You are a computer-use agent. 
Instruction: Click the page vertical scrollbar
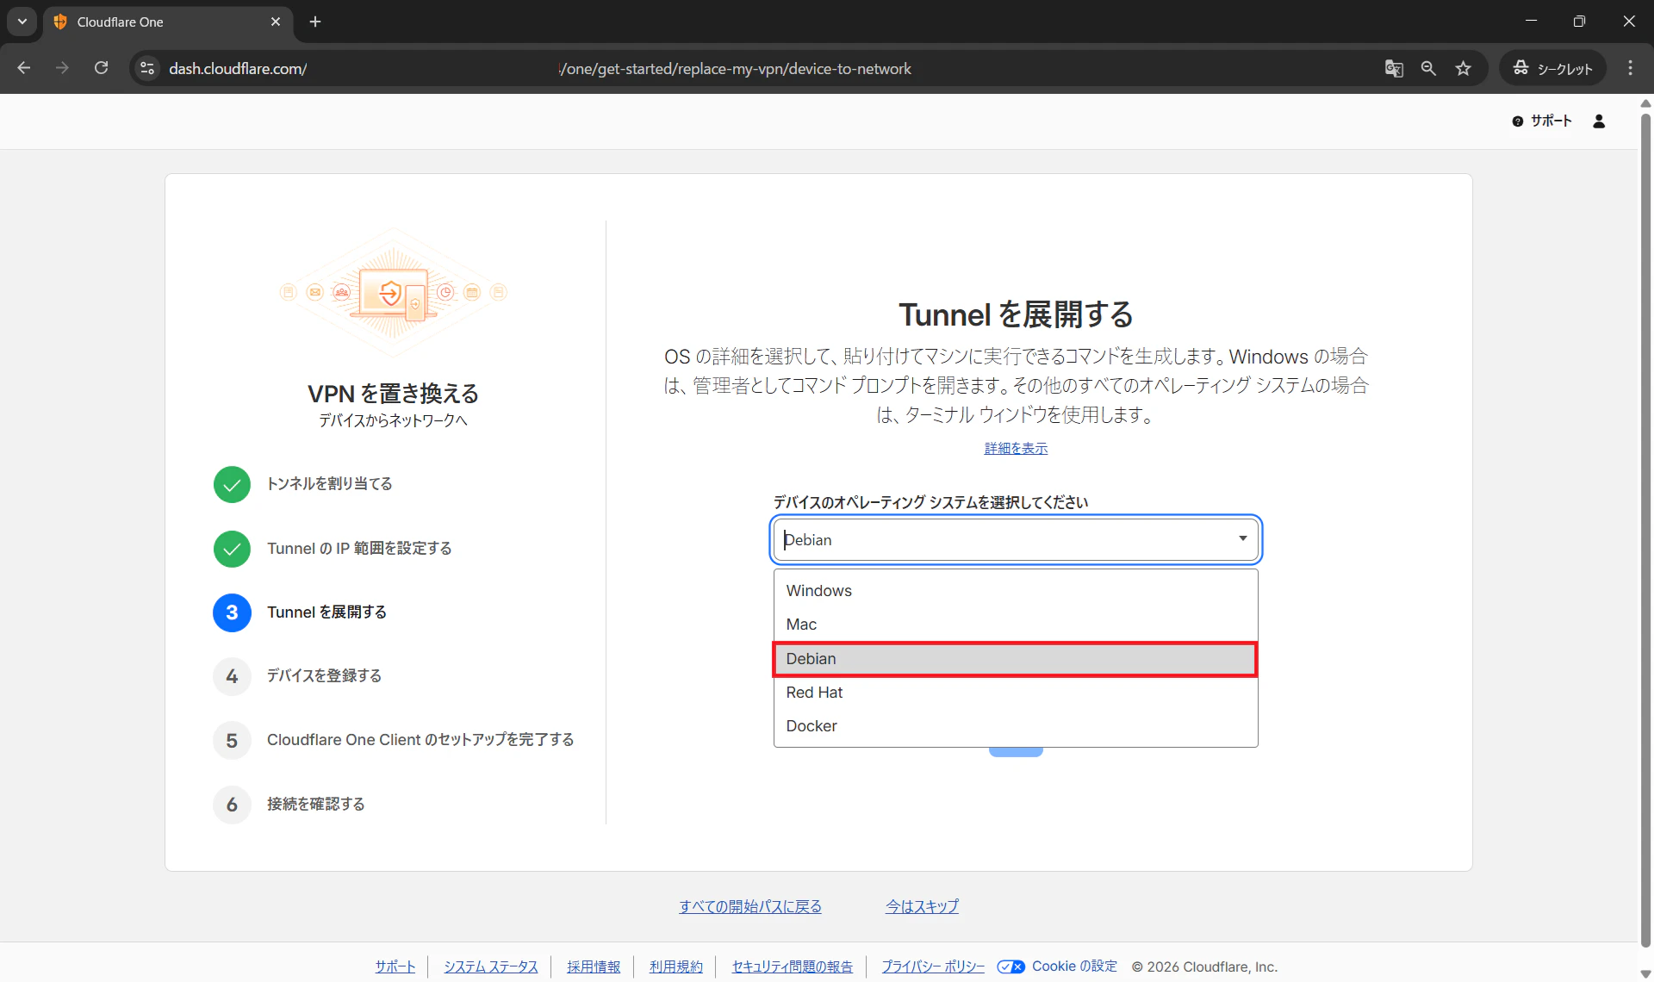[1645, 530]
